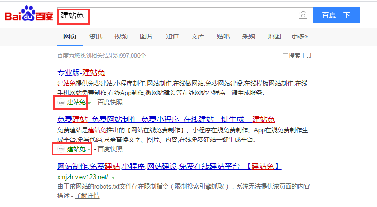Click description text starting 免费建站是建站兔推出的
The height and width of the screenshot is (207, 377).
[183, 135]
